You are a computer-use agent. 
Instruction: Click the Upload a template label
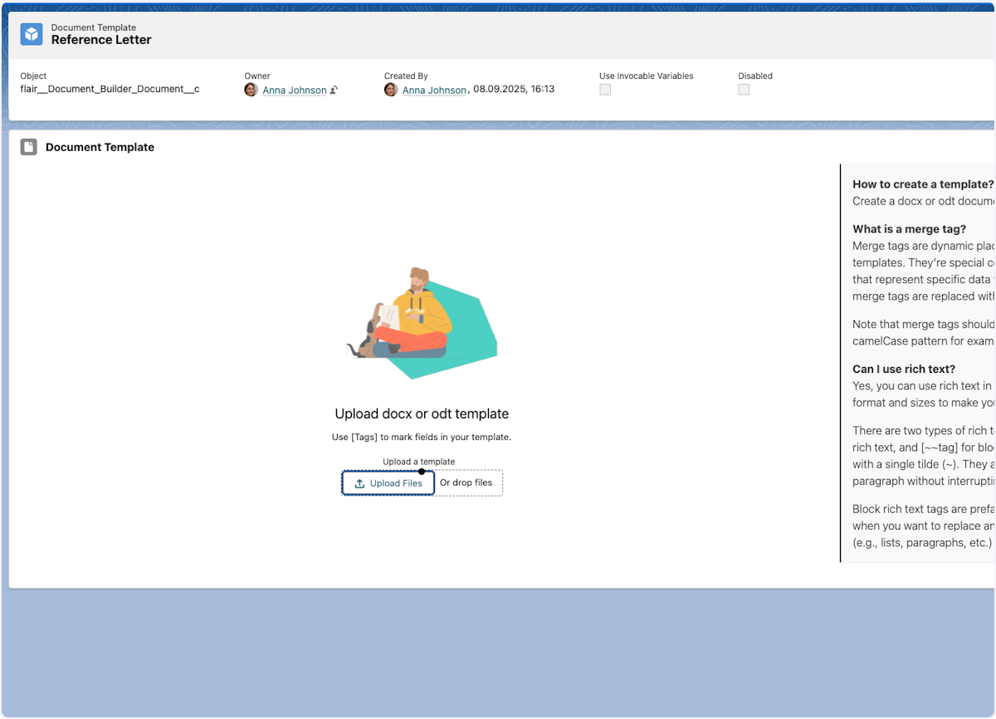[418, 461]
